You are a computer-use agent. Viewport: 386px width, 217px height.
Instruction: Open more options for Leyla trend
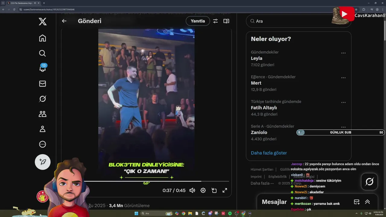point(343,53)
